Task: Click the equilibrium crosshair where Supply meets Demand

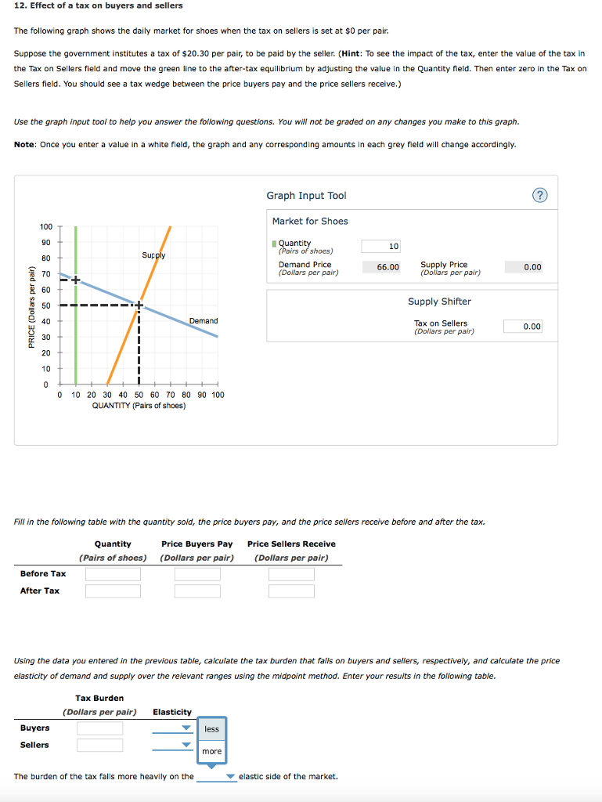Action: (x=139, y=305)
